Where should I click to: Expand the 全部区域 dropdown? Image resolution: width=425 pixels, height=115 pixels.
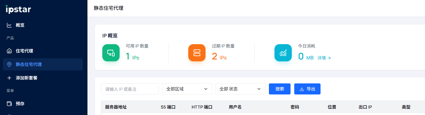(x=187, y=89)
